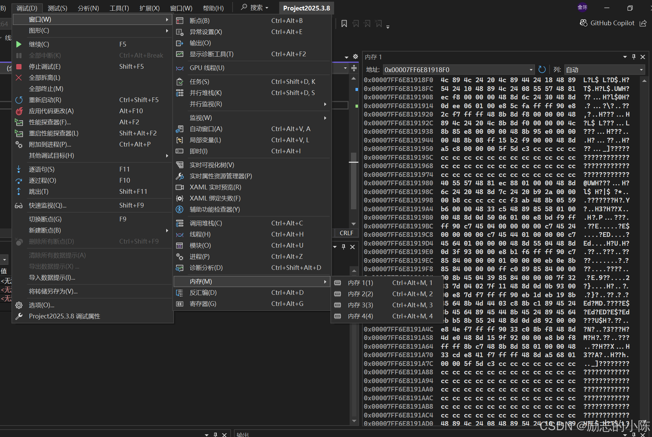Click the Disassembly (反汇编) window icon
Viewport: 652px width, 437px height.
click(x=180, y=293)
